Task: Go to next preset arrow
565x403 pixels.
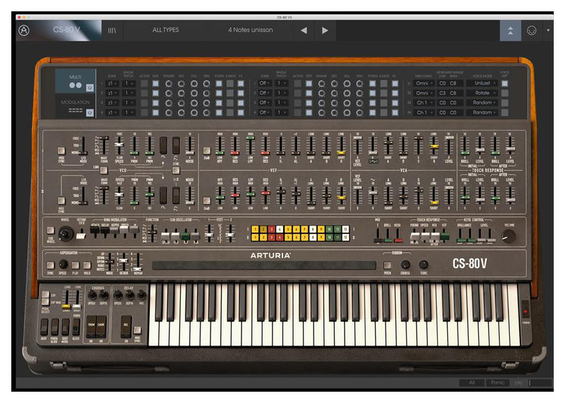Action: (x=325, y=30)
